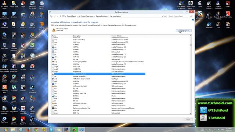
Task: Open Google Drive desktop icon
Action: coord(14,4)
